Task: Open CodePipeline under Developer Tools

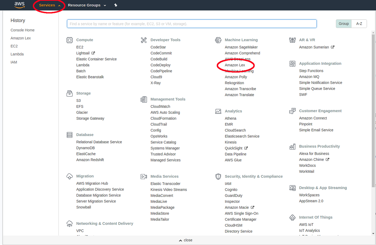Action: pyautogui.click(x=161, y=71)
